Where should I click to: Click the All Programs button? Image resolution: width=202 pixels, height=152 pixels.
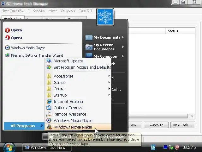click(24, 126)
